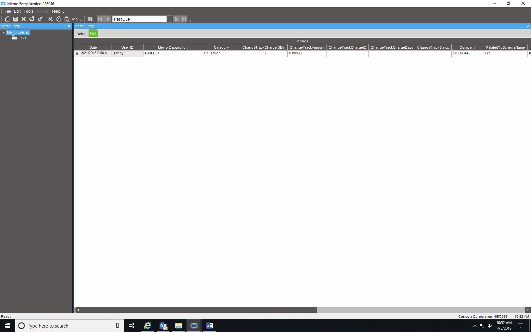Image resolution: width=531 pixels, height=332 pixels.
Task: Click the horizontal scrollbar thumb
Action: (199, 310)
